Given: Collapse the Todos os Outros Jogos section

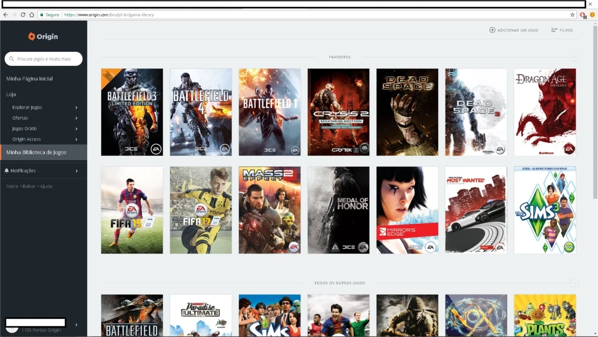Looking at the screenshot, I should click(x=575, y=283).
